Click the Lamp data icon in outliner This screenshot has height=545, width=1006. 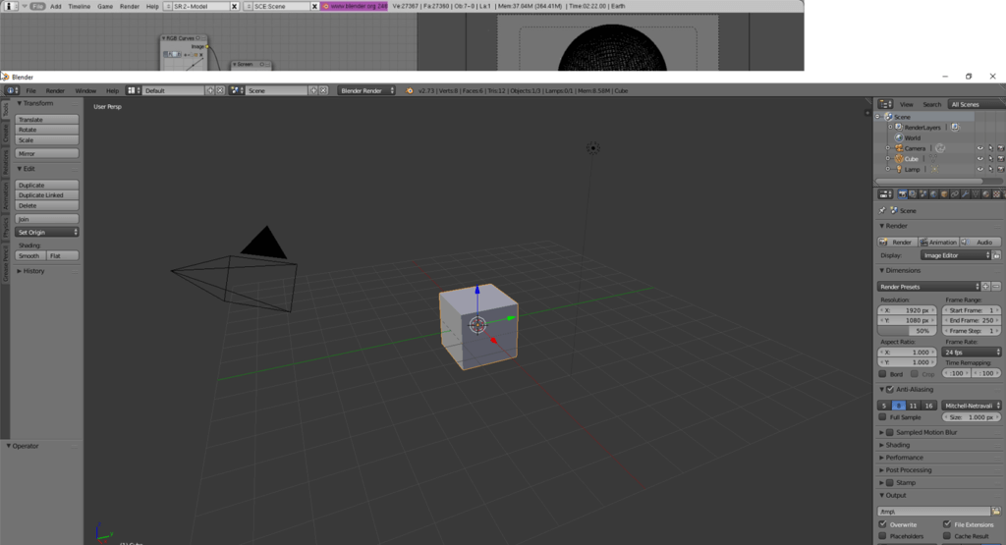click(935, 169)
